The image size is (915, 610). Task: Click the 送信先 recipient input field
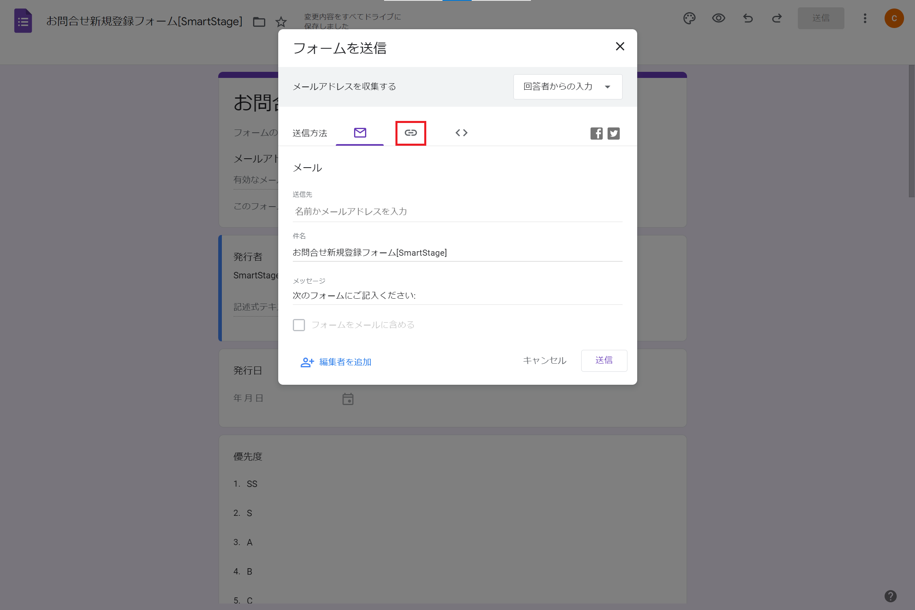click(457, 211)
